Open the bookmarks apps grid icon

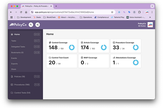pos(11,17)
